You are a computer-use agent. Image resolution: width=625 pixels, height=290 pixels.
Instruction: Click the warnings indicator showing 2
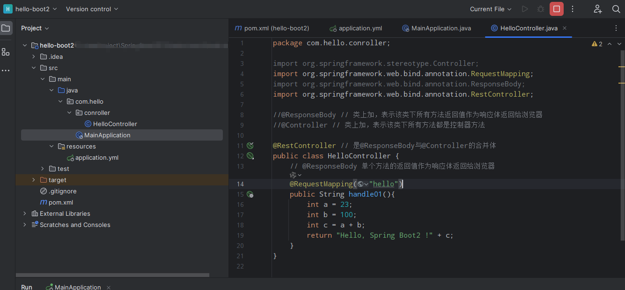pos(597,44)
